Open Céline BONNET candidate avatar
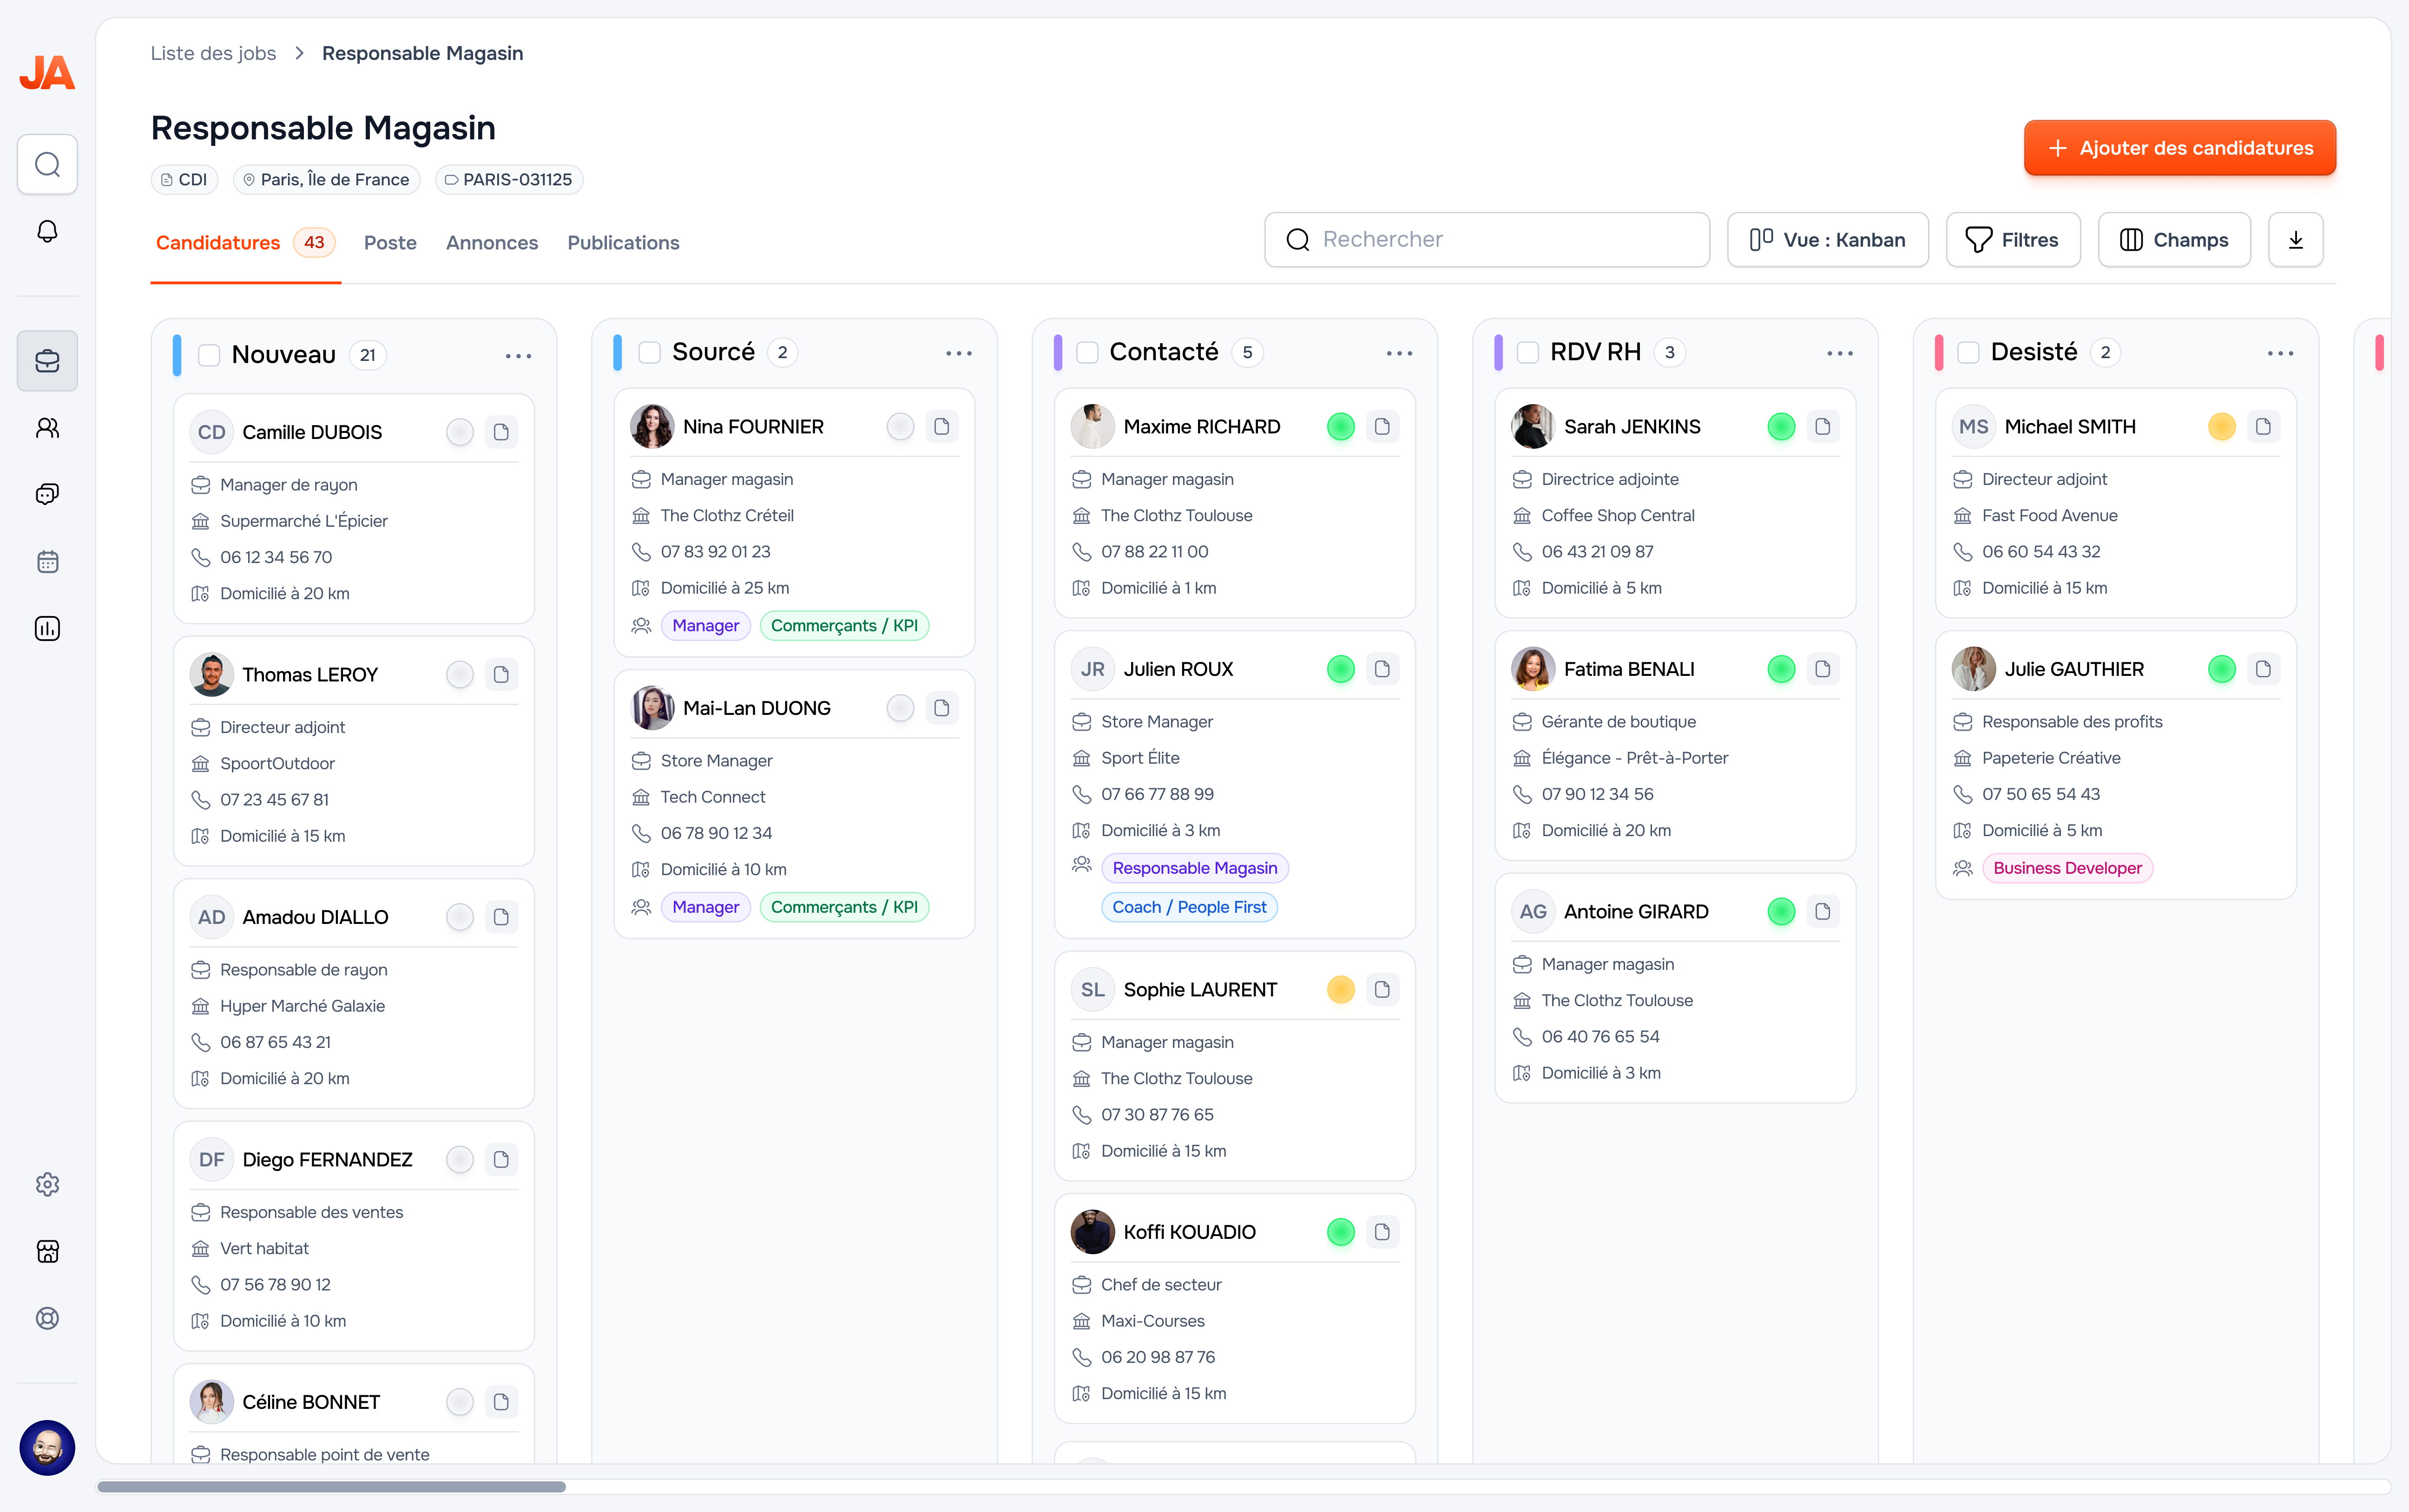 pyautogui.click(x=211, y=1402)
